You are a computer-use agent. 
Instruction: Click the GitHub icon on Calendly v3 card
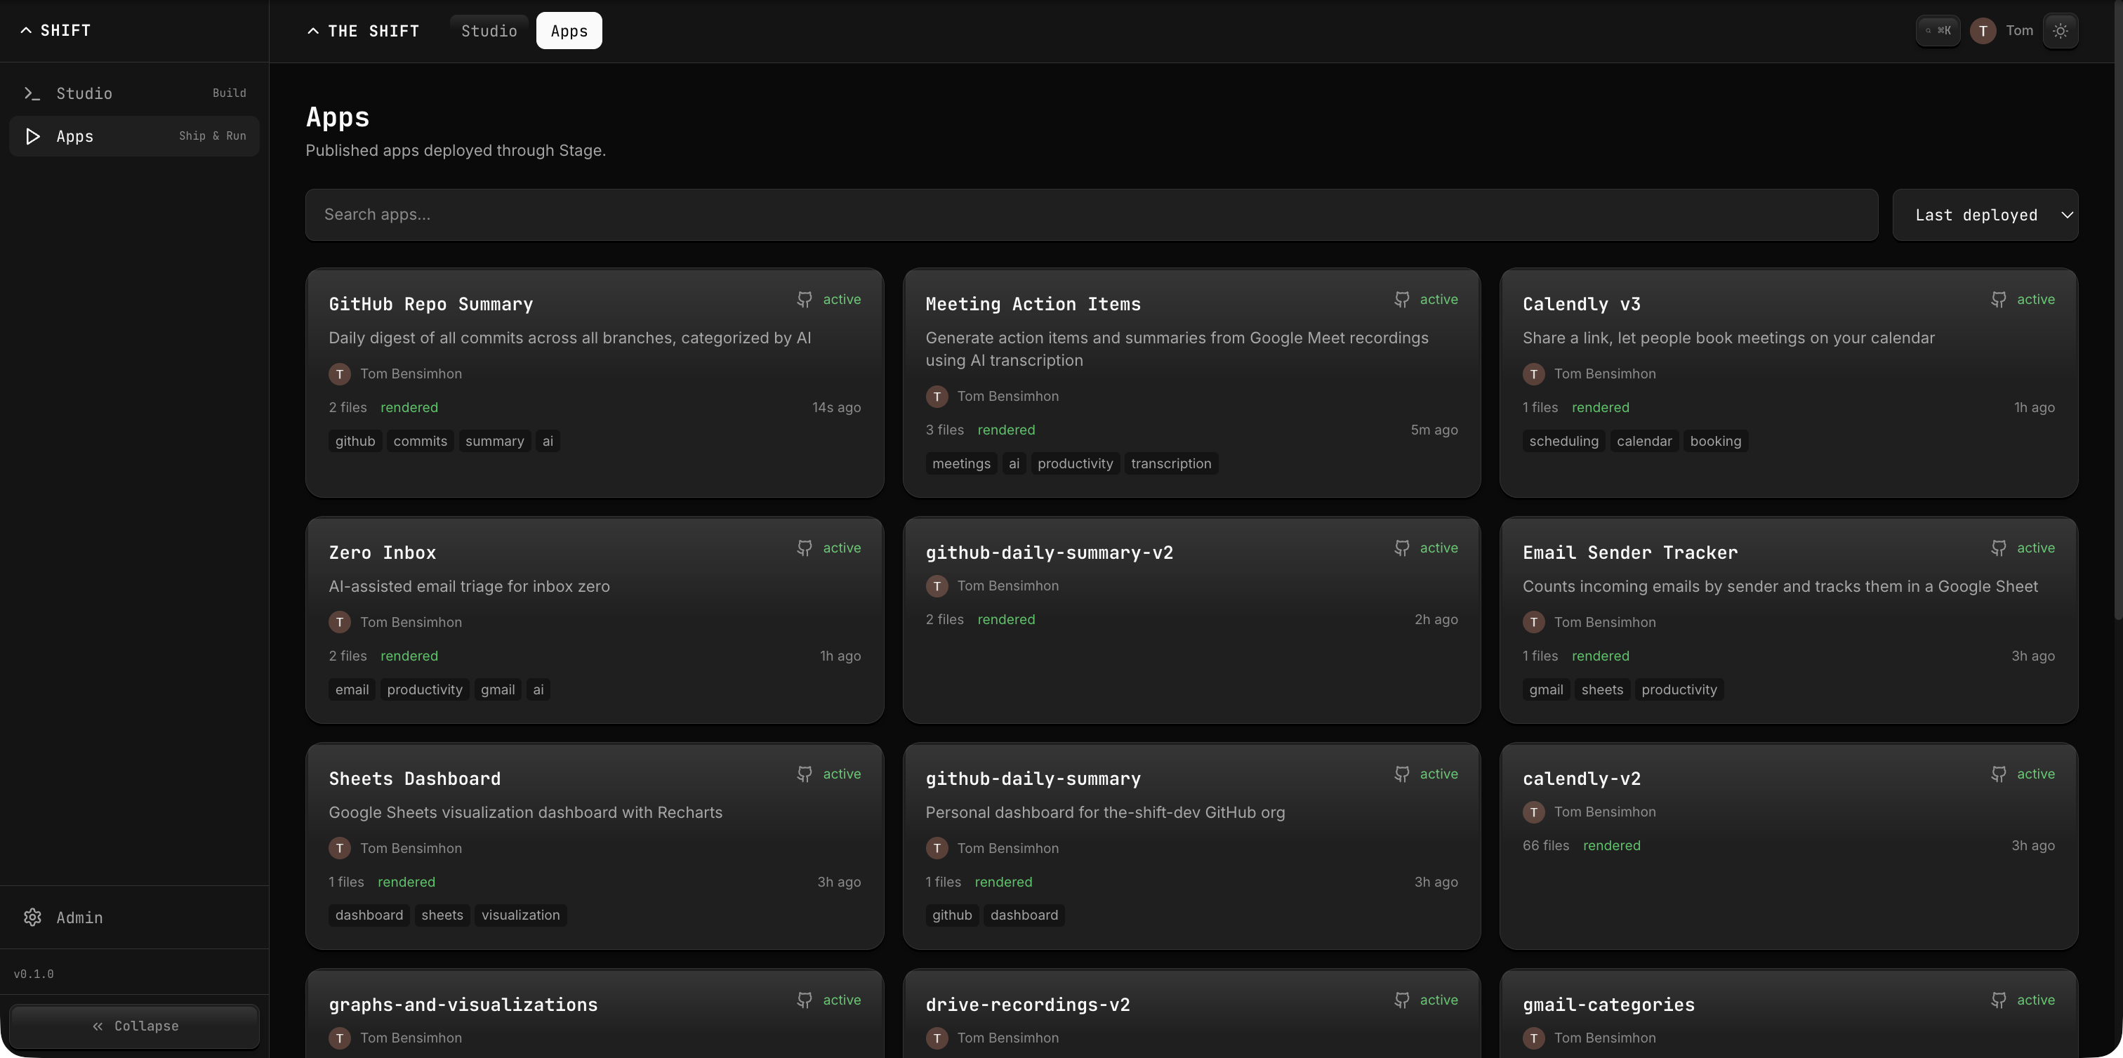(x=1999, y=299)
